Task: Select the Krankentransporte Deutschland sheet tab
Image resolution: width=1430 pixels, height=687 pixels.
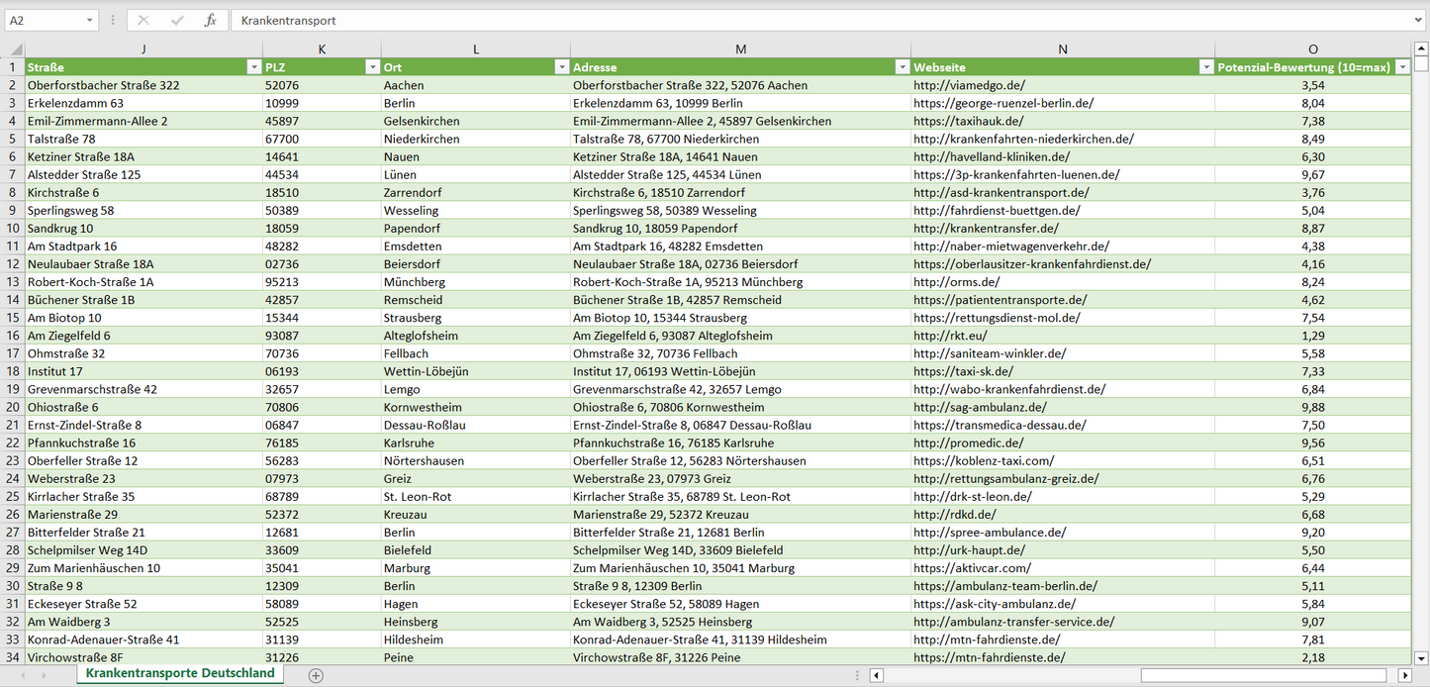Action: (x=180, y=673)
